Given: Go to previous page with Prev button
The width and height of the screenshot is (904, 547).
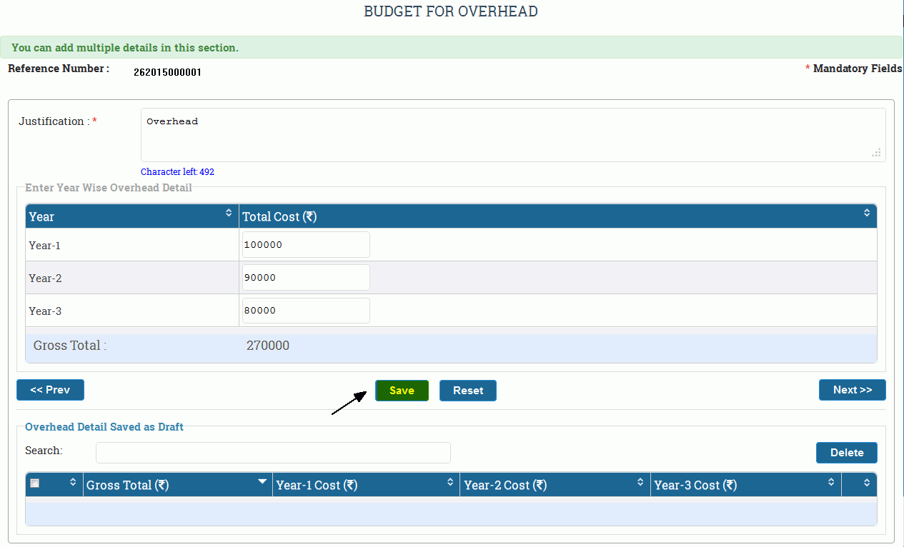Looking at the screenshot, I should pyautogui.click(x=50, y=390).
